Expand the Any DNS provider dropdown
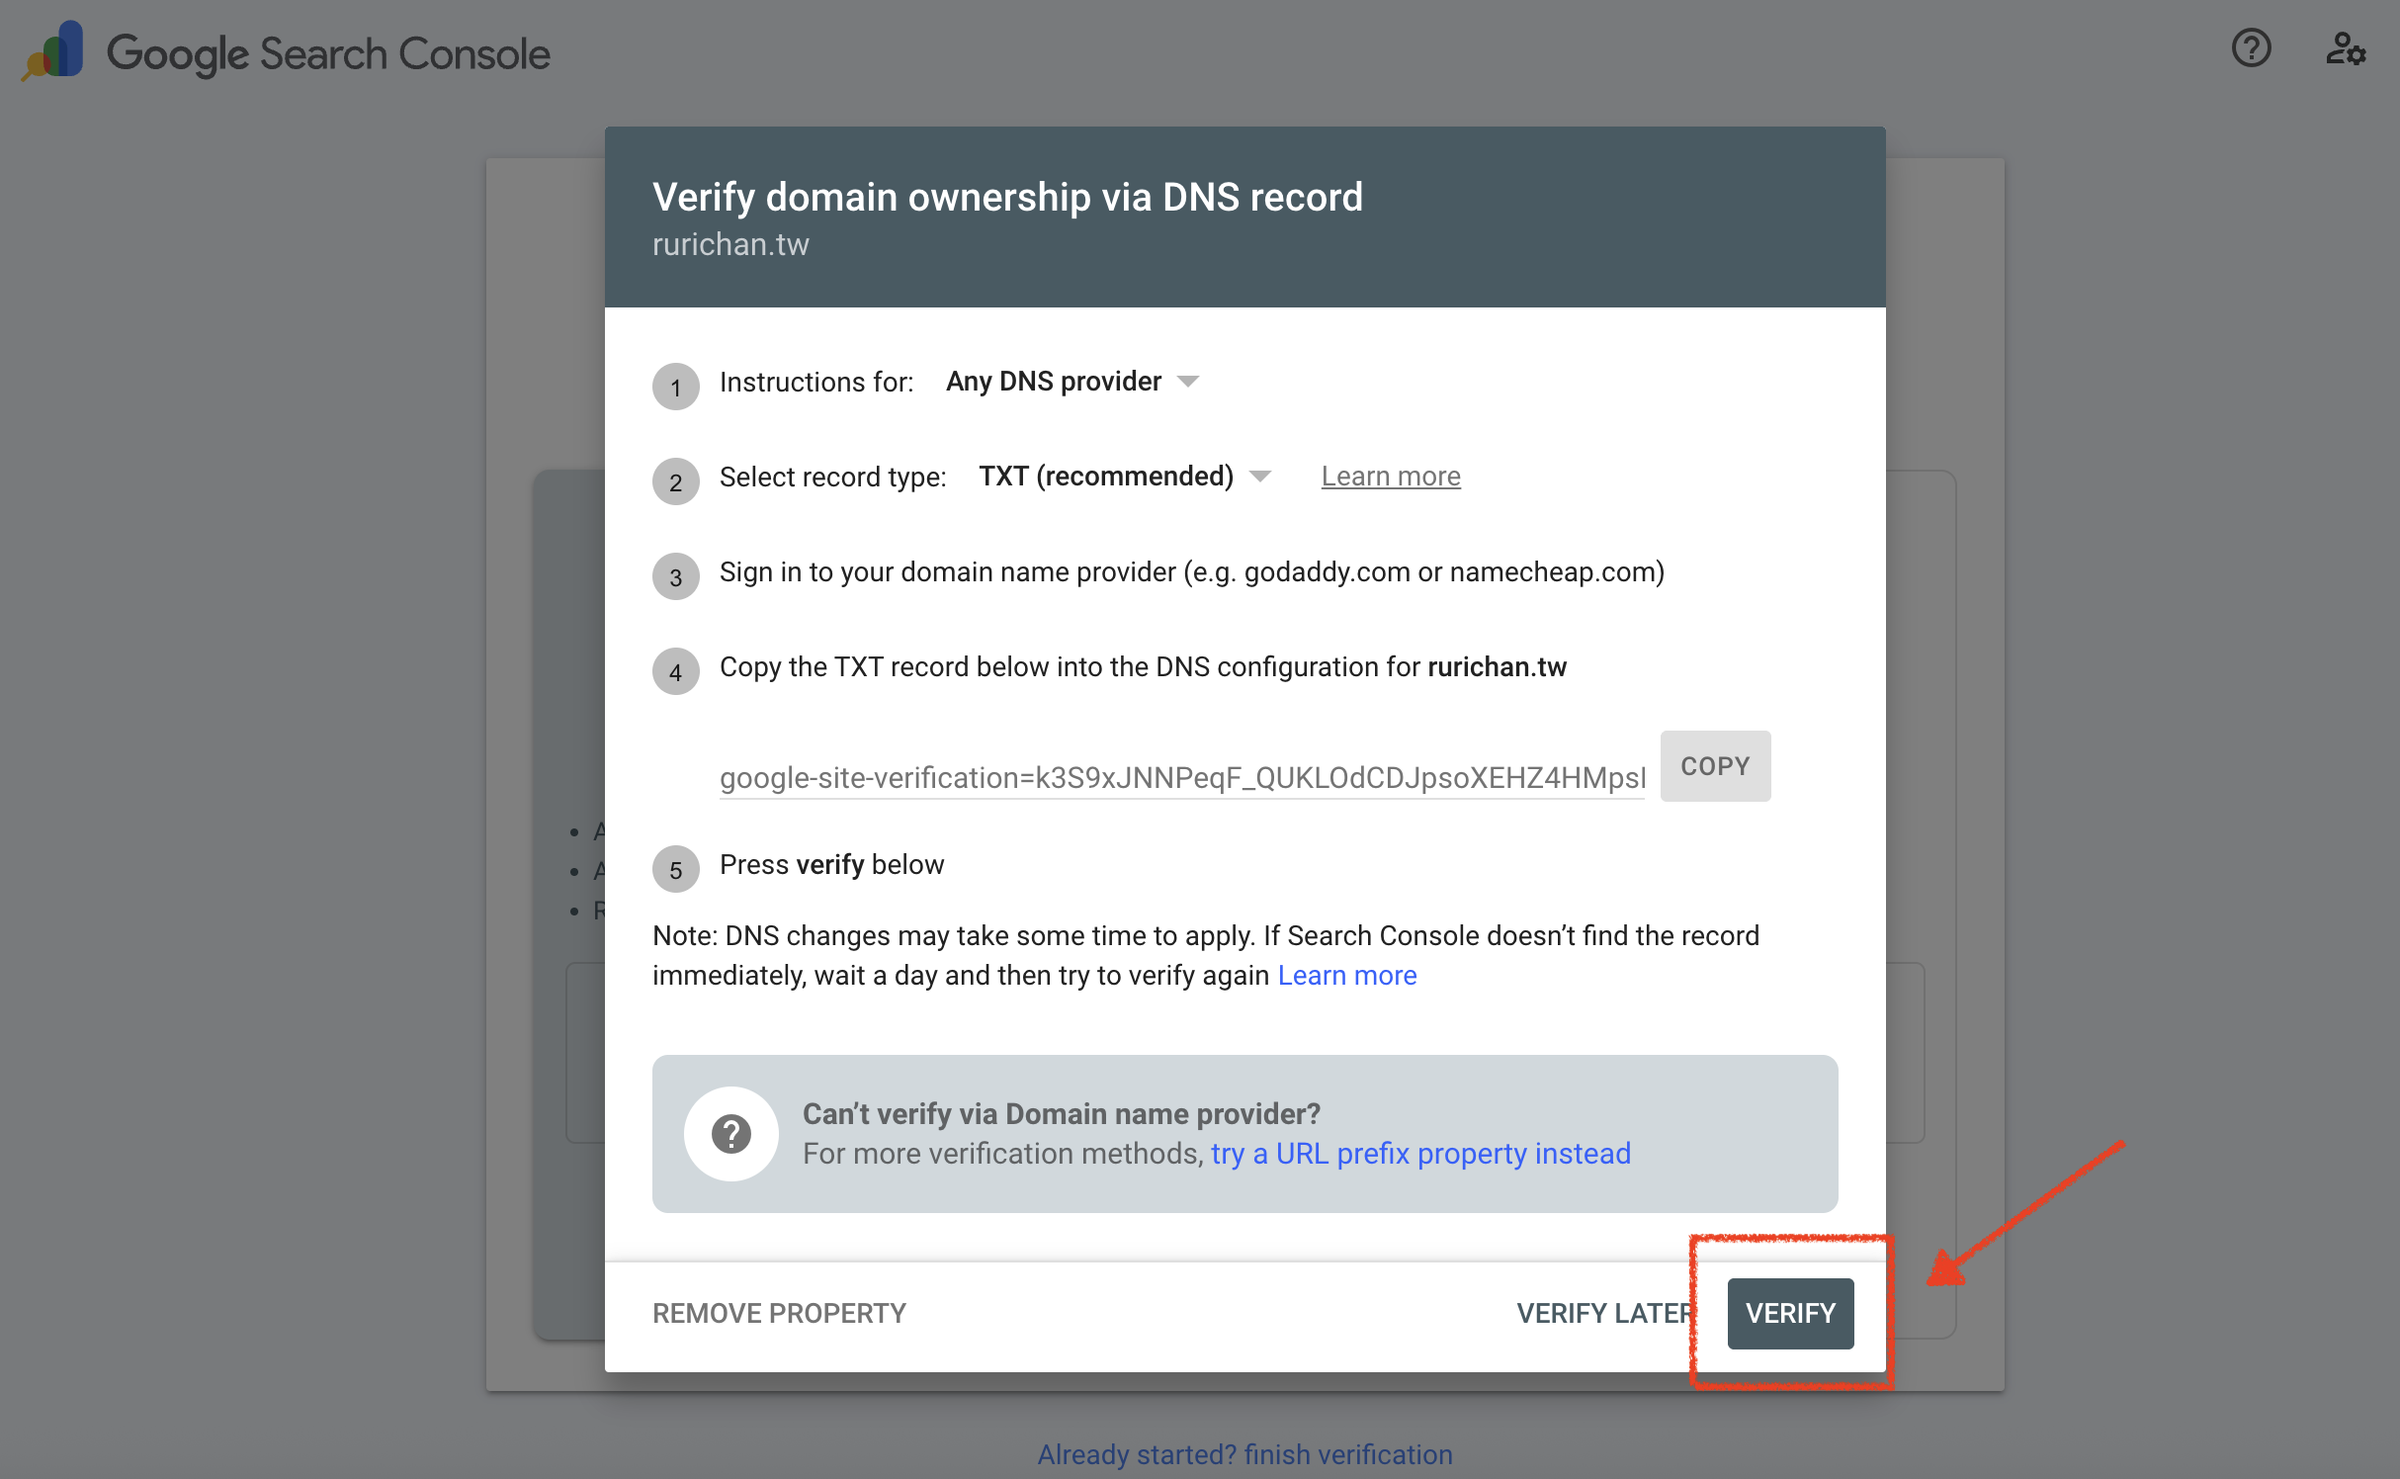Screen dimensions: 2400x1479 tap(1054, 382)
